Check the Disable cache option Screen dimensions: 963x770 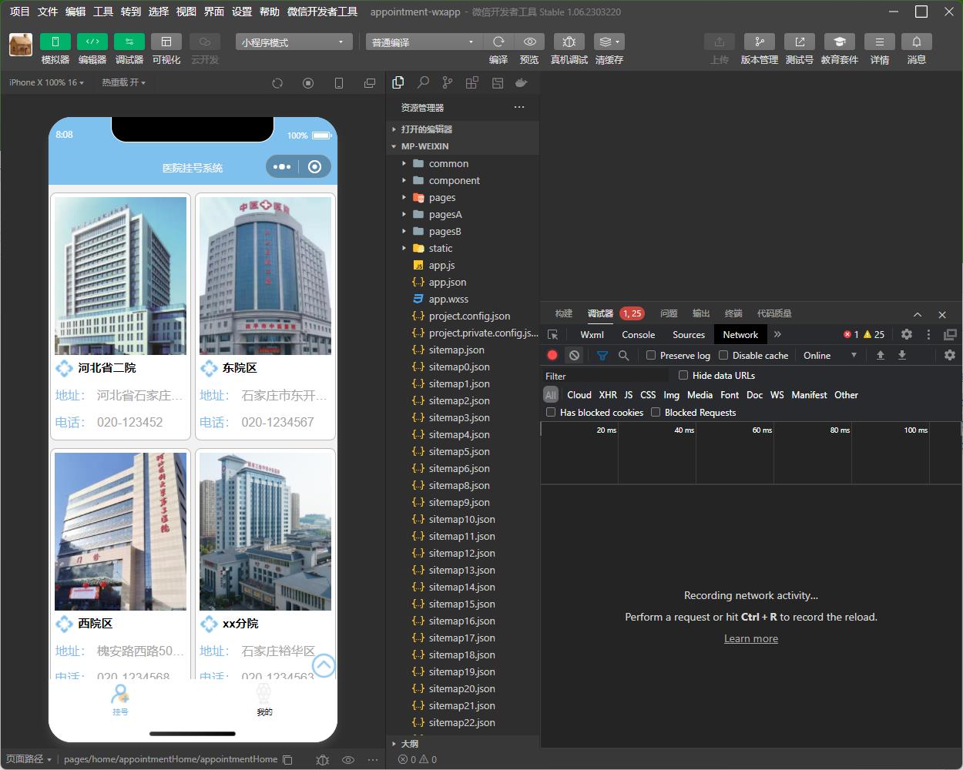(x=723, y=355)
